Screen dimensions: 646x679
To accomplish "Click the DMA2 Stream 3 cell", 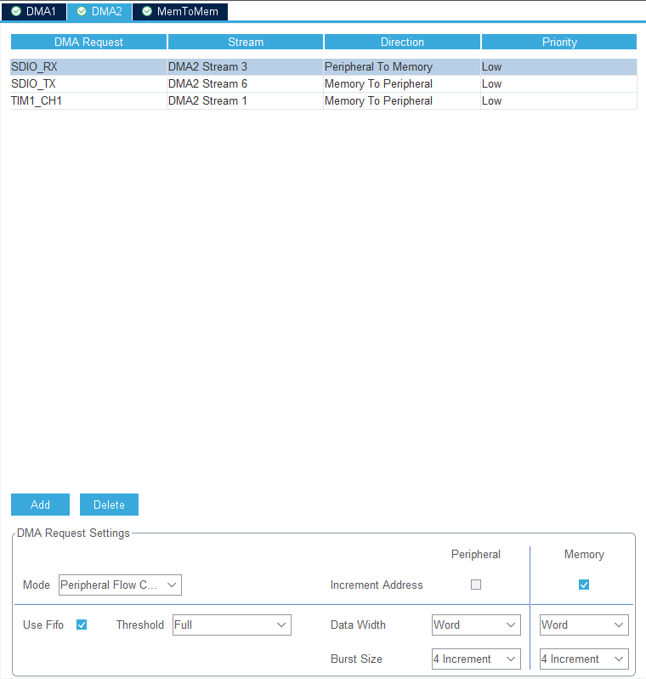I will pyautogui.click(x=245, y=66).
